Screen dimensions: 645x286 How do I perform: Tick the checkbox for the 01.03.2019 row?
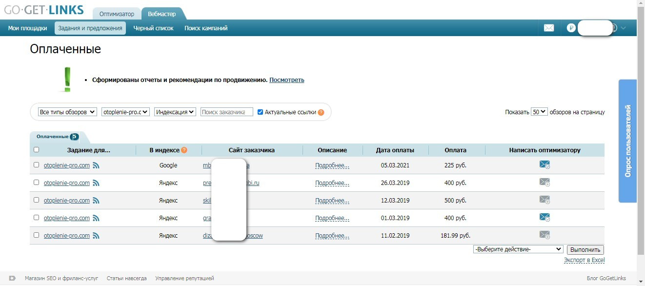pos(36,218)
